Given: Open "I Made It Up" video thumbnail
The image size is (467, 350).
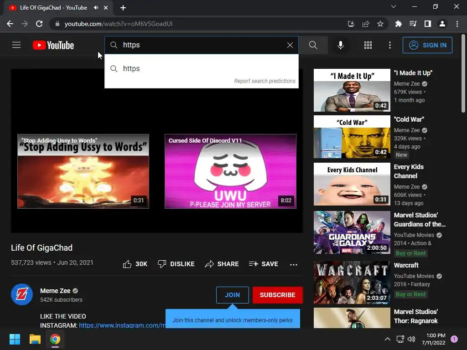Looking at the screenshot, I should point(352,90).
